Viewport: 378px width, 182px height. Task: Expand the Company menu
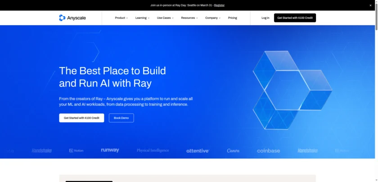(x=212, y=18)
